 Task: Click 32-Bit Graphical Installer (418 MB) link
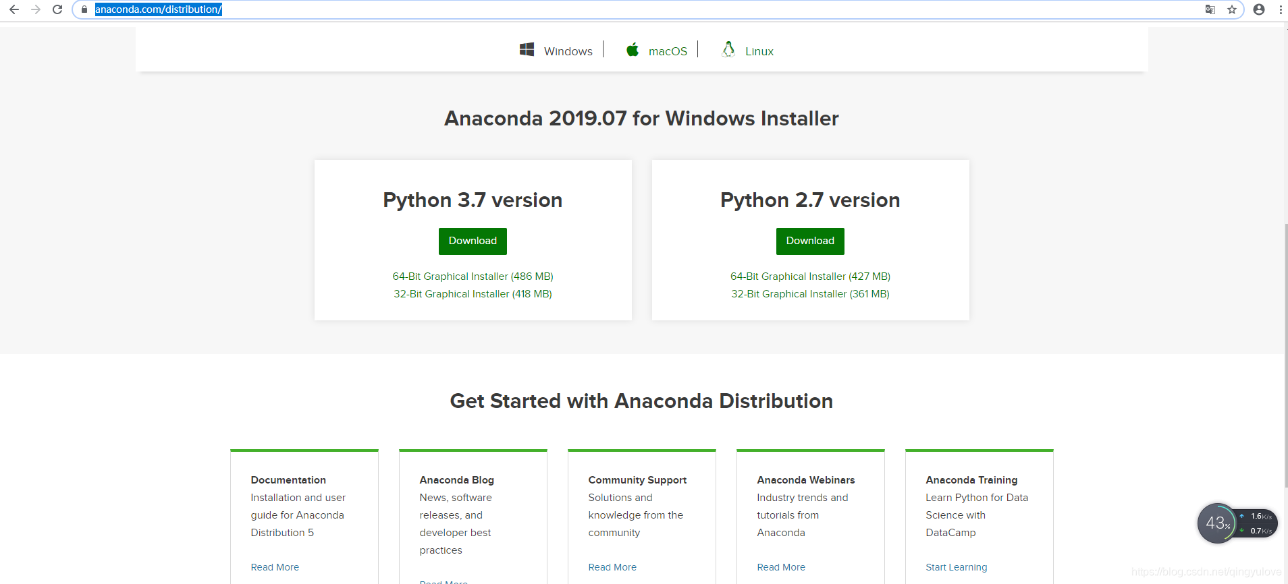point(473,294)
